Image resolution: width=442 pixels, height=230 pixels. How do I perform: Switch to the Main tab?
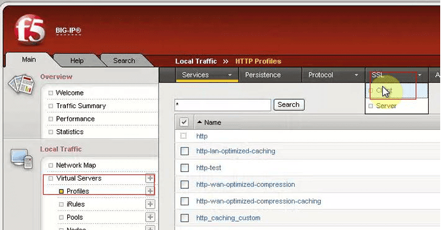pyautogui.click(x=28, y=60)
